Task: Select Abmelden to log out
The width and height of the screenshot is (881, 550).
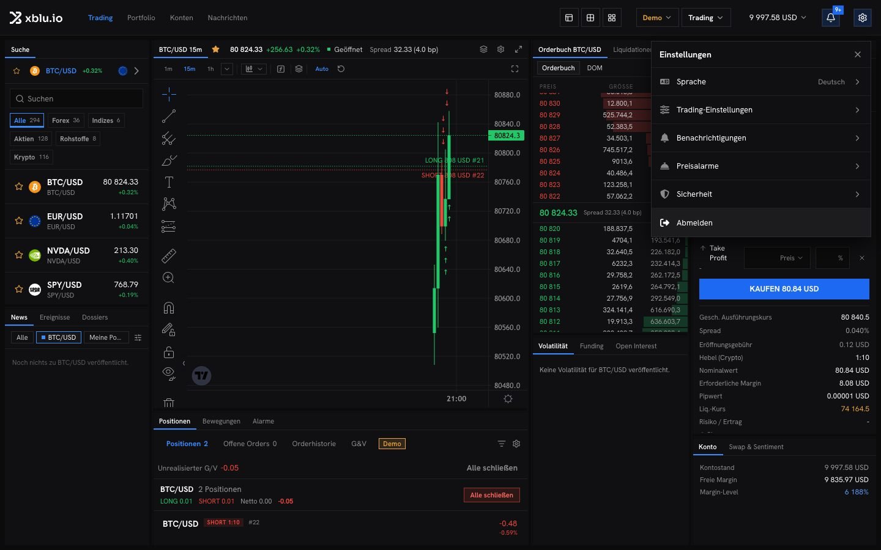Action: (760, 223)
